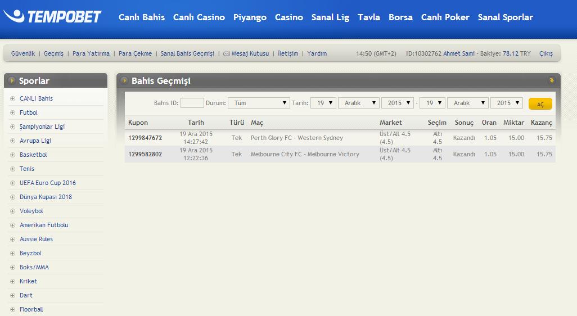Log out using the Çıkış link
Screen dimensions: 577x316
[x=546, y=54]
